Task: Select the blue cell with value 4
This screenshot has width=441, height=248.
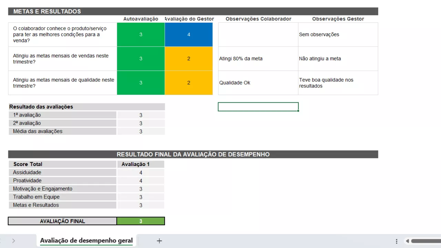Action: [188, 35]
